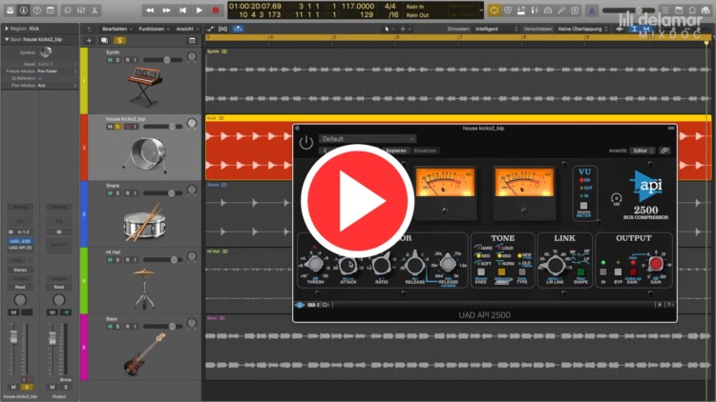Toggle the yellow Cycle mode button
The height and width of the screenshot is (402, 716).
tap(495, 10)
